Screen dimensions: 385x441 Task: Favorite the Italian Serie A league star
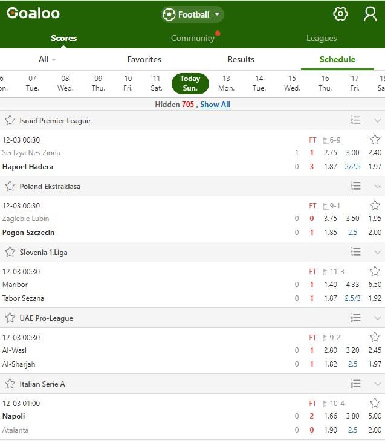click(x=10, y=384)
